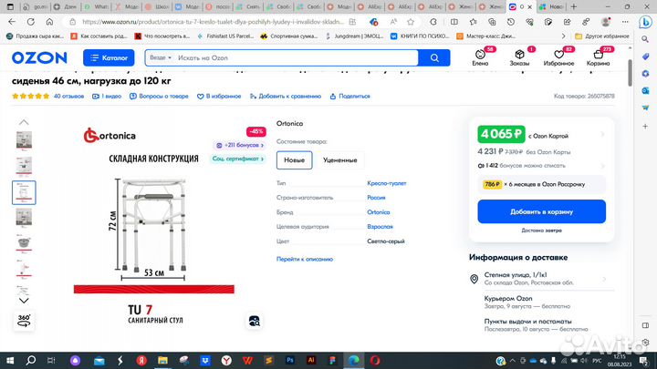Open File Explorer from taskbar

[162, 360]
